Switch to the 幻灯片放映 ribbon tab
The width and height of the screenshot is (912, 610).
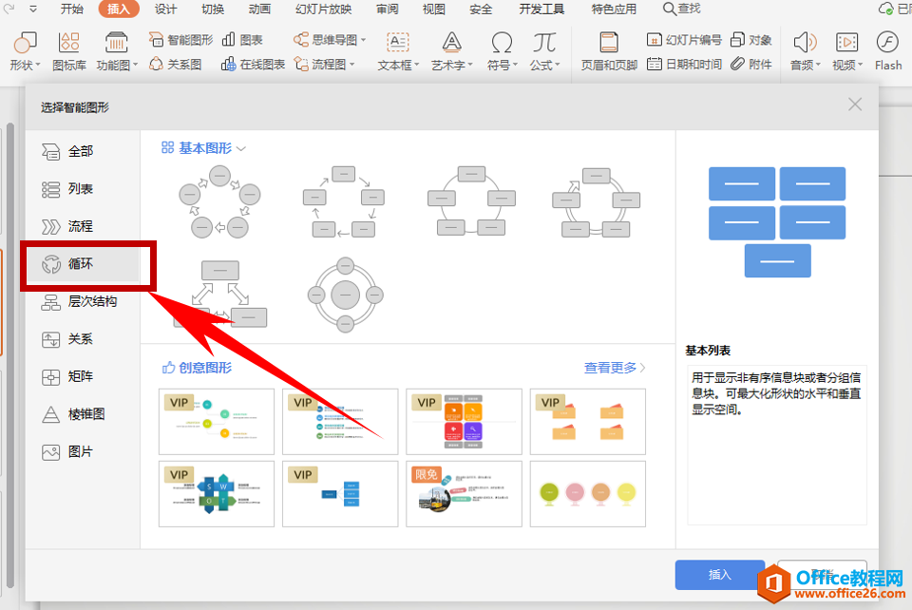[323, 9]
